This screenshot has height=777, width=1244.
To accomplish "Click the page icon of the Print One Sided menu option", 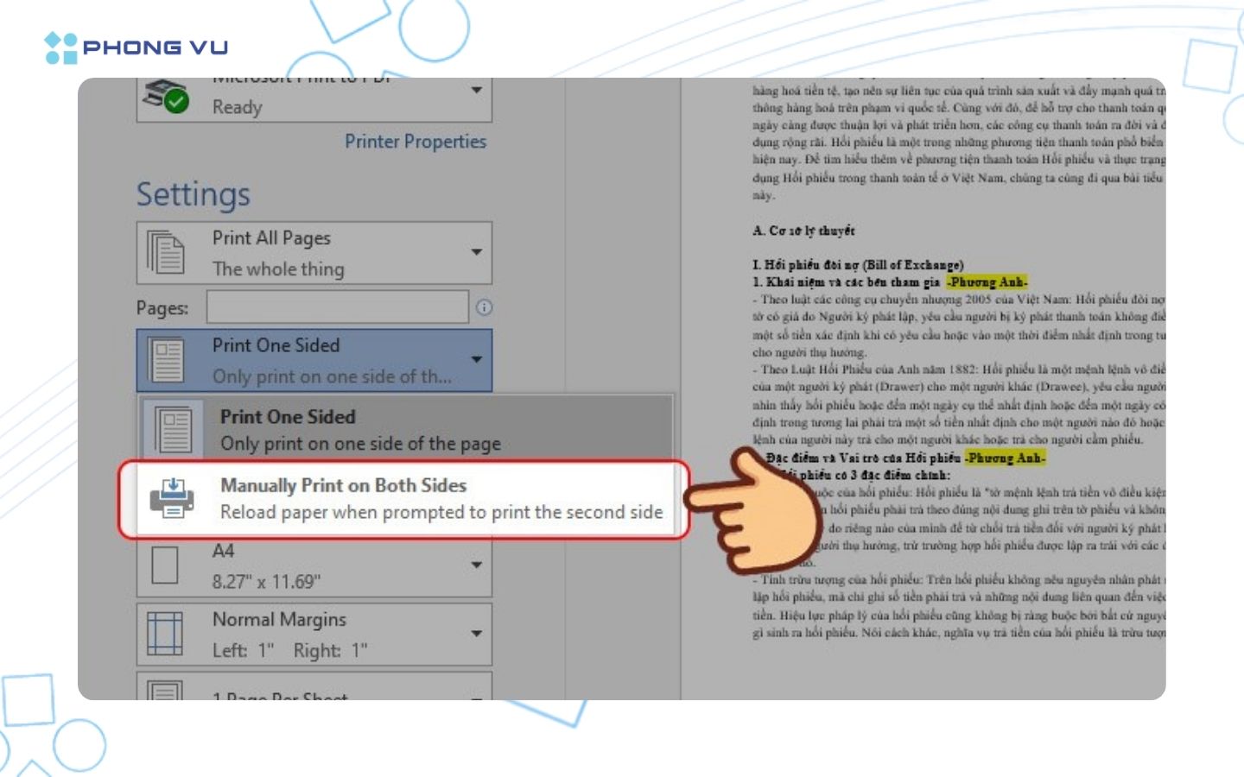I will point(173,429).
